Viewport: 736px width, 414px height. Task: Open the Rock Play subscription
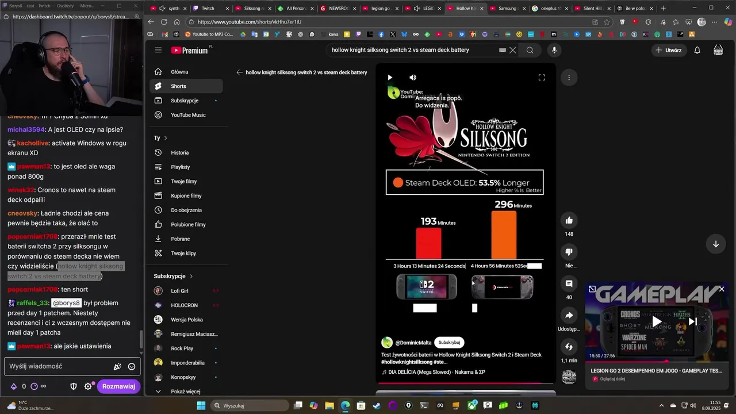click(x=186, y=348)
